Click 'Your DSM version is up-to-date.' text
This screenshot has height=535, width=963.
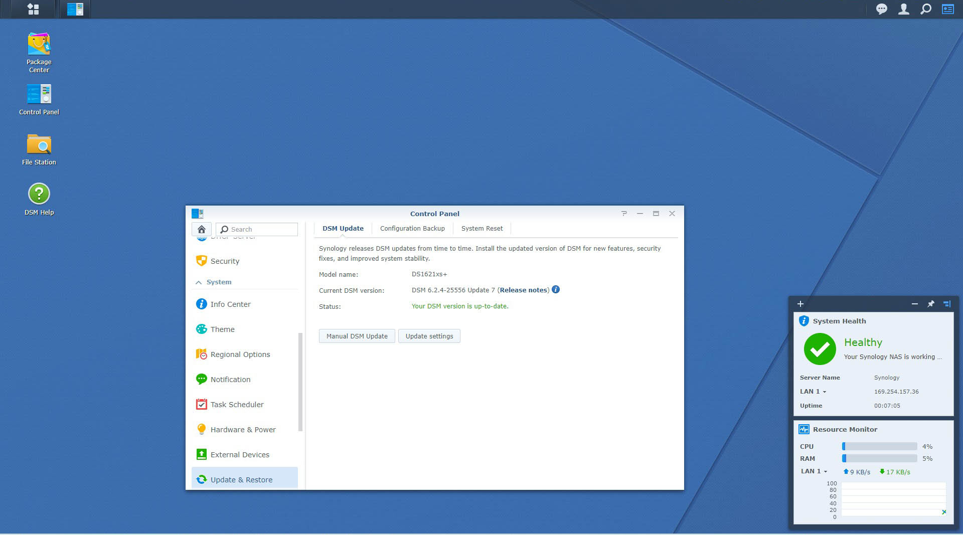tap(460, 306)
